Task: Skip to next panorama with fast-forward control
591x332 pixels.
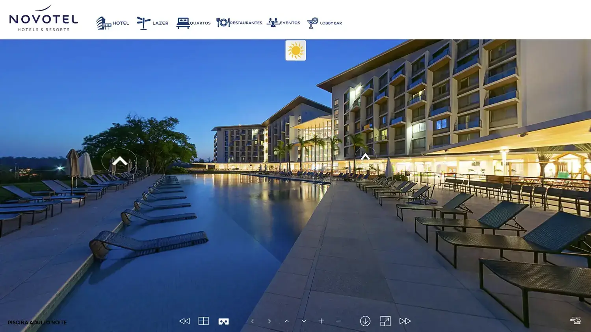Action: point(405,321)
